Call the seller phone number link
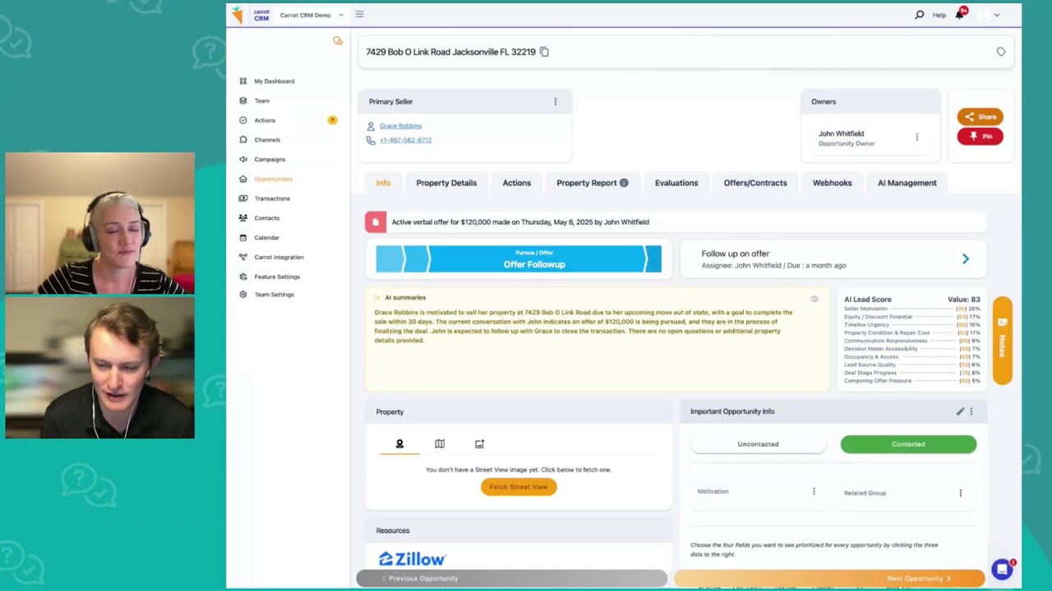This screenshot has height=591, width=1052. point(405,140)
